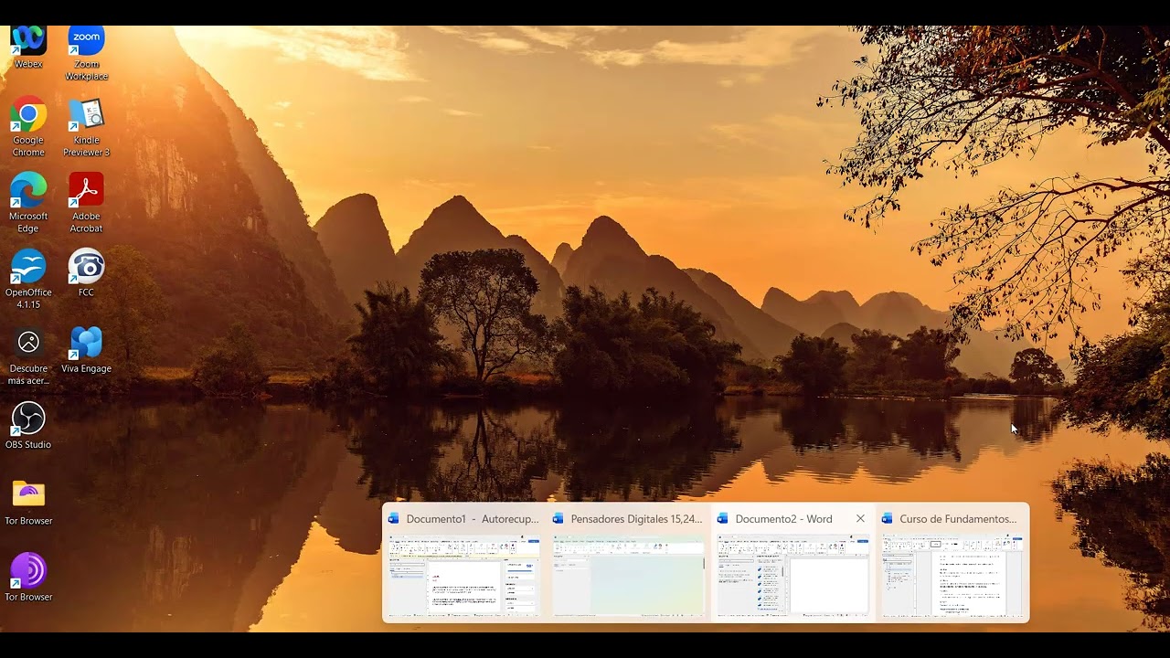The image size is (1170, 658).
Task: Open the Webex desktop shortcut
Action: (x=28, y=45)
